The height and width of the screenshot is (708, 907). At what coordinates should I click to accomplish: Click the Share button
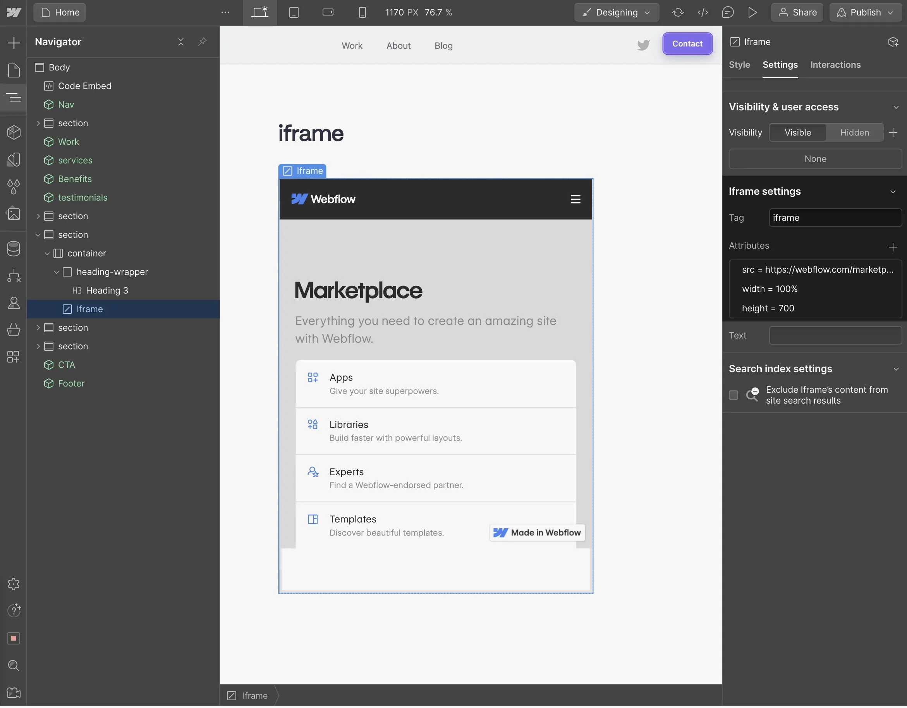click(x=797, y=12)
